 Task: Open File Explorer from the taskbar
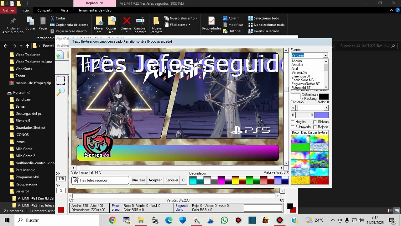[x=140, y=220]
